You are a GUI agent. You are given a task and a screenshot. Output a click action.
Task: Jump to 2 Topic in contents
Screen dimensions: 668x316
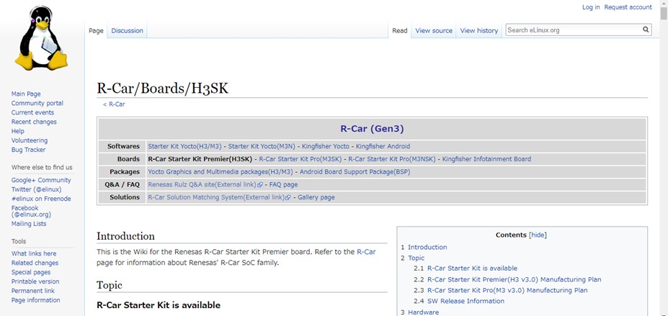[x=413, y=258]
